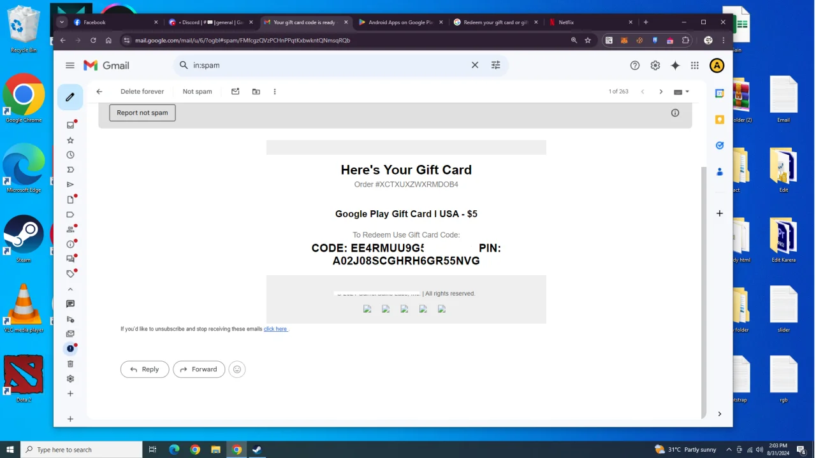
Task: Follow the unsubscribe 'click here' link
Action: (x=275, y=329)
